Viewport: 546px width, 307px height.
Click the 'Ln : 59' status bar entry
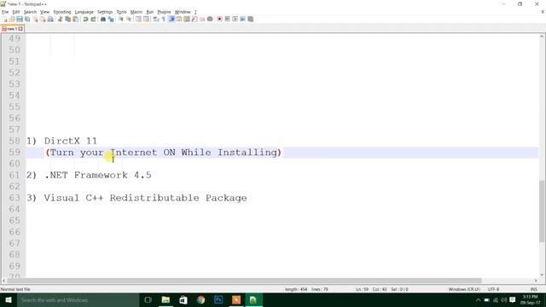(x=362, y=289)
